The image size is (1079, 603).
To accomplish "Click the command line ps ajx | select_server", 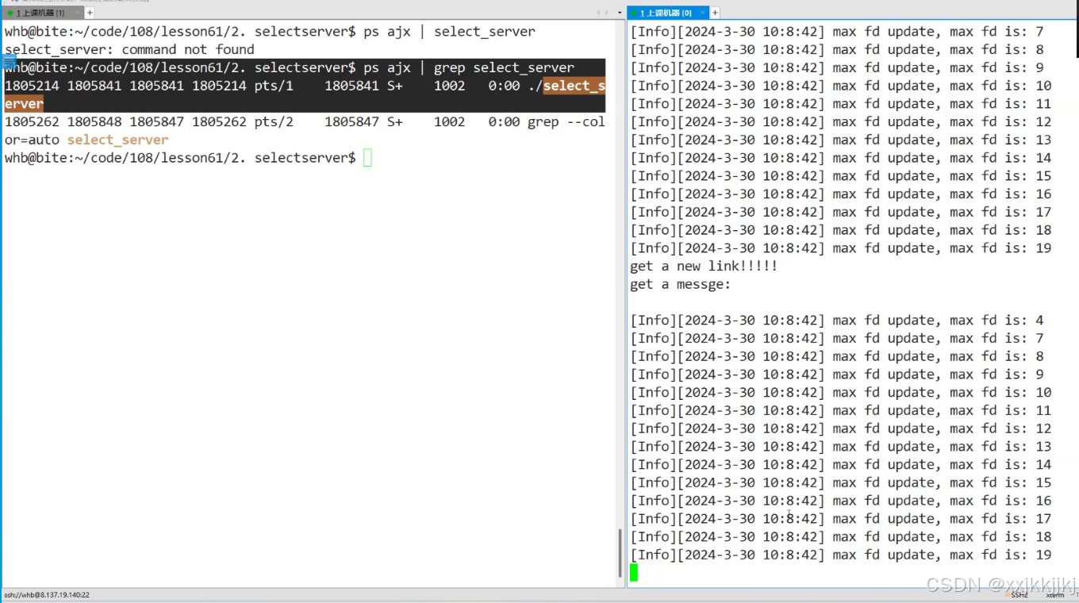I will [x=449, y=32].
